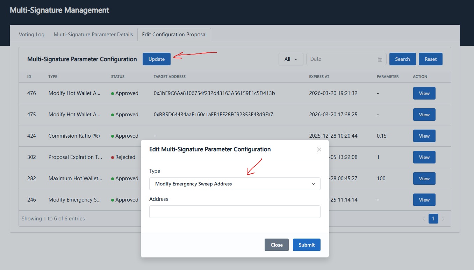Viewport: 474px width, 270px height.
Task: Select Edit Configuration Proposal tab
Action: pyautogui.click(x=174, y=35)
